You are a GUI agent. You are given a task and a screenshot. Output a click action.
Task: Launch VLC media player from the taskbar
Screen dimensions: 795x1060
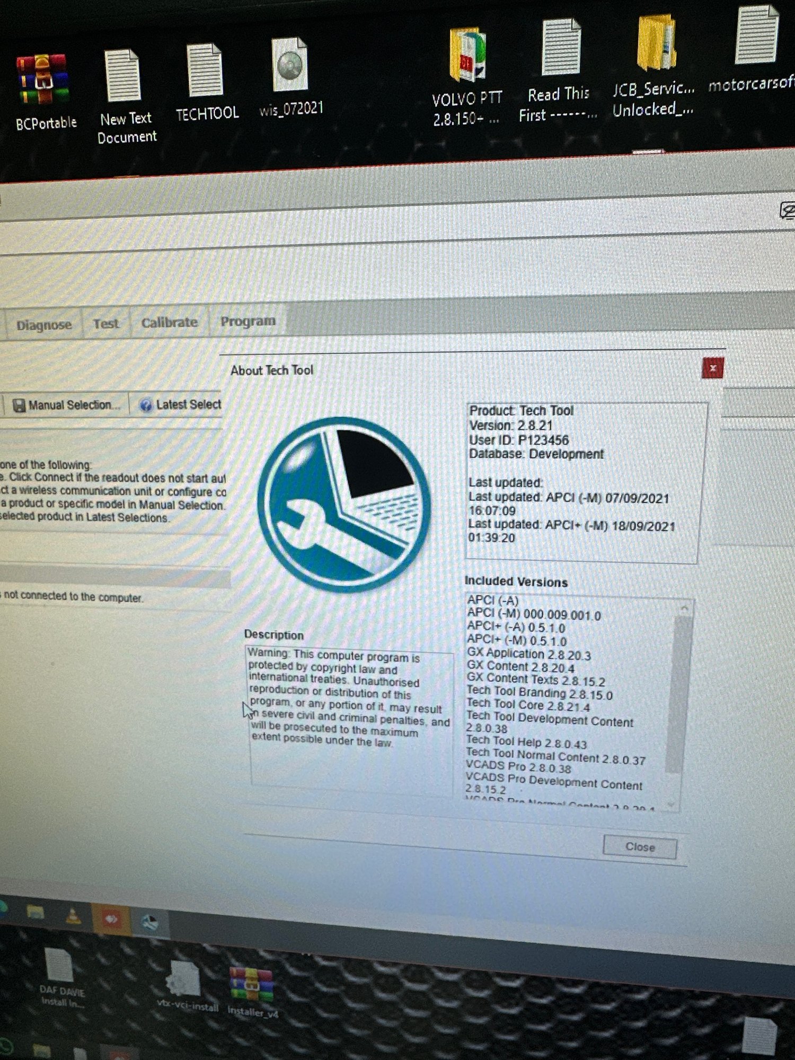(73, 916)
